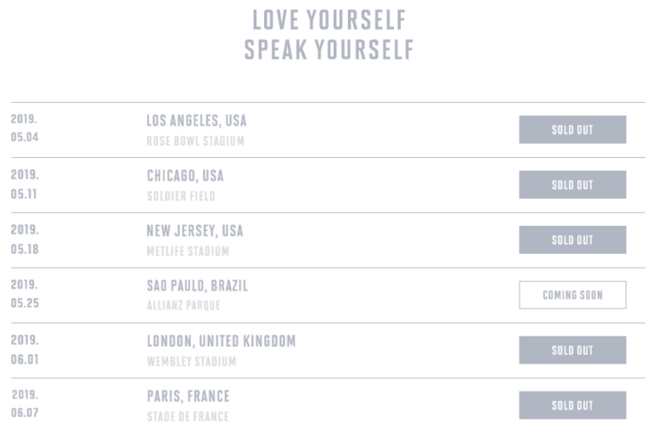
Task: Click the Love Yourself Speak Yourself title
Action: 329,34
